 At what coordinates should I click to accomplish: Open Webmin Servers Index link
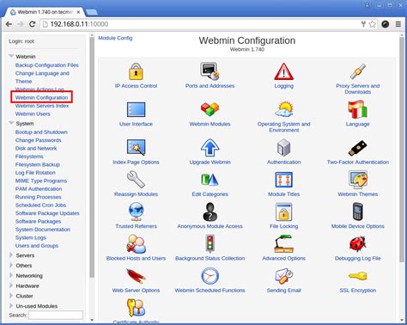click(x=42, y=106)
